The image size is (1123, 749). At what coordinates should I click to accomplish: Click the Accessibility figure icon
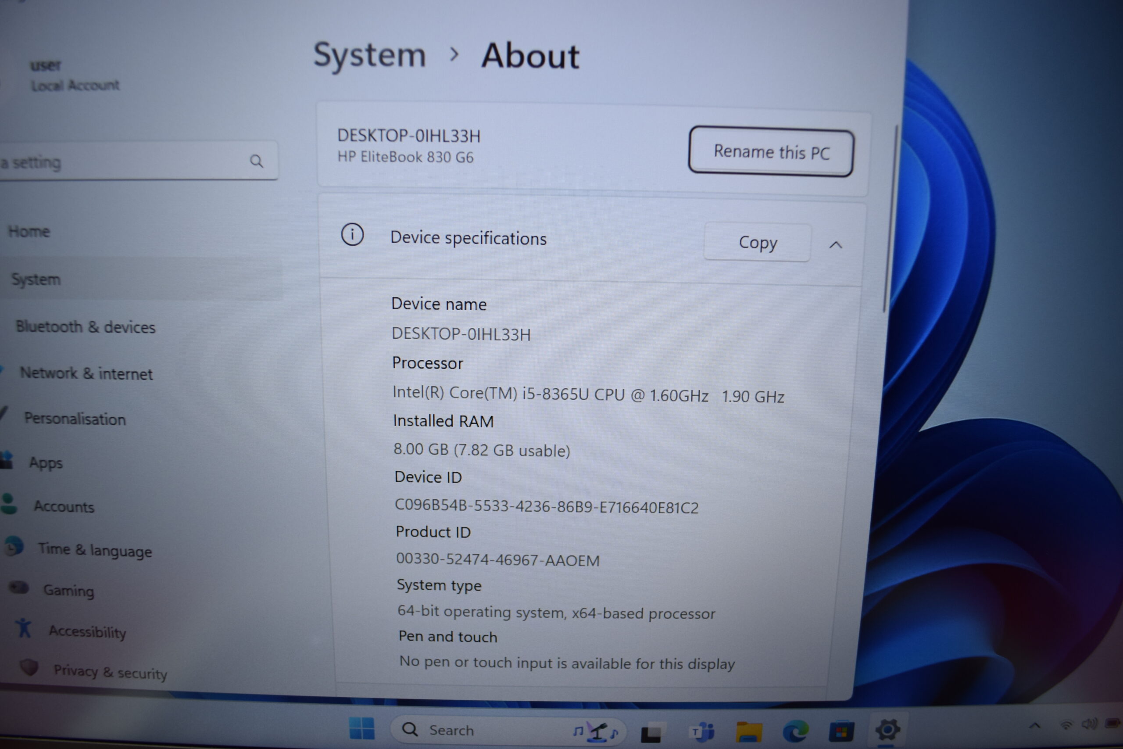pyautogui.click(x=23, y=628)
